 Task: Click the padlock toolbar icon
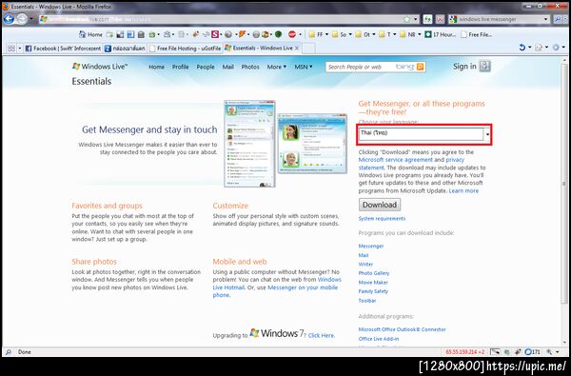click(x=141, y=34)
